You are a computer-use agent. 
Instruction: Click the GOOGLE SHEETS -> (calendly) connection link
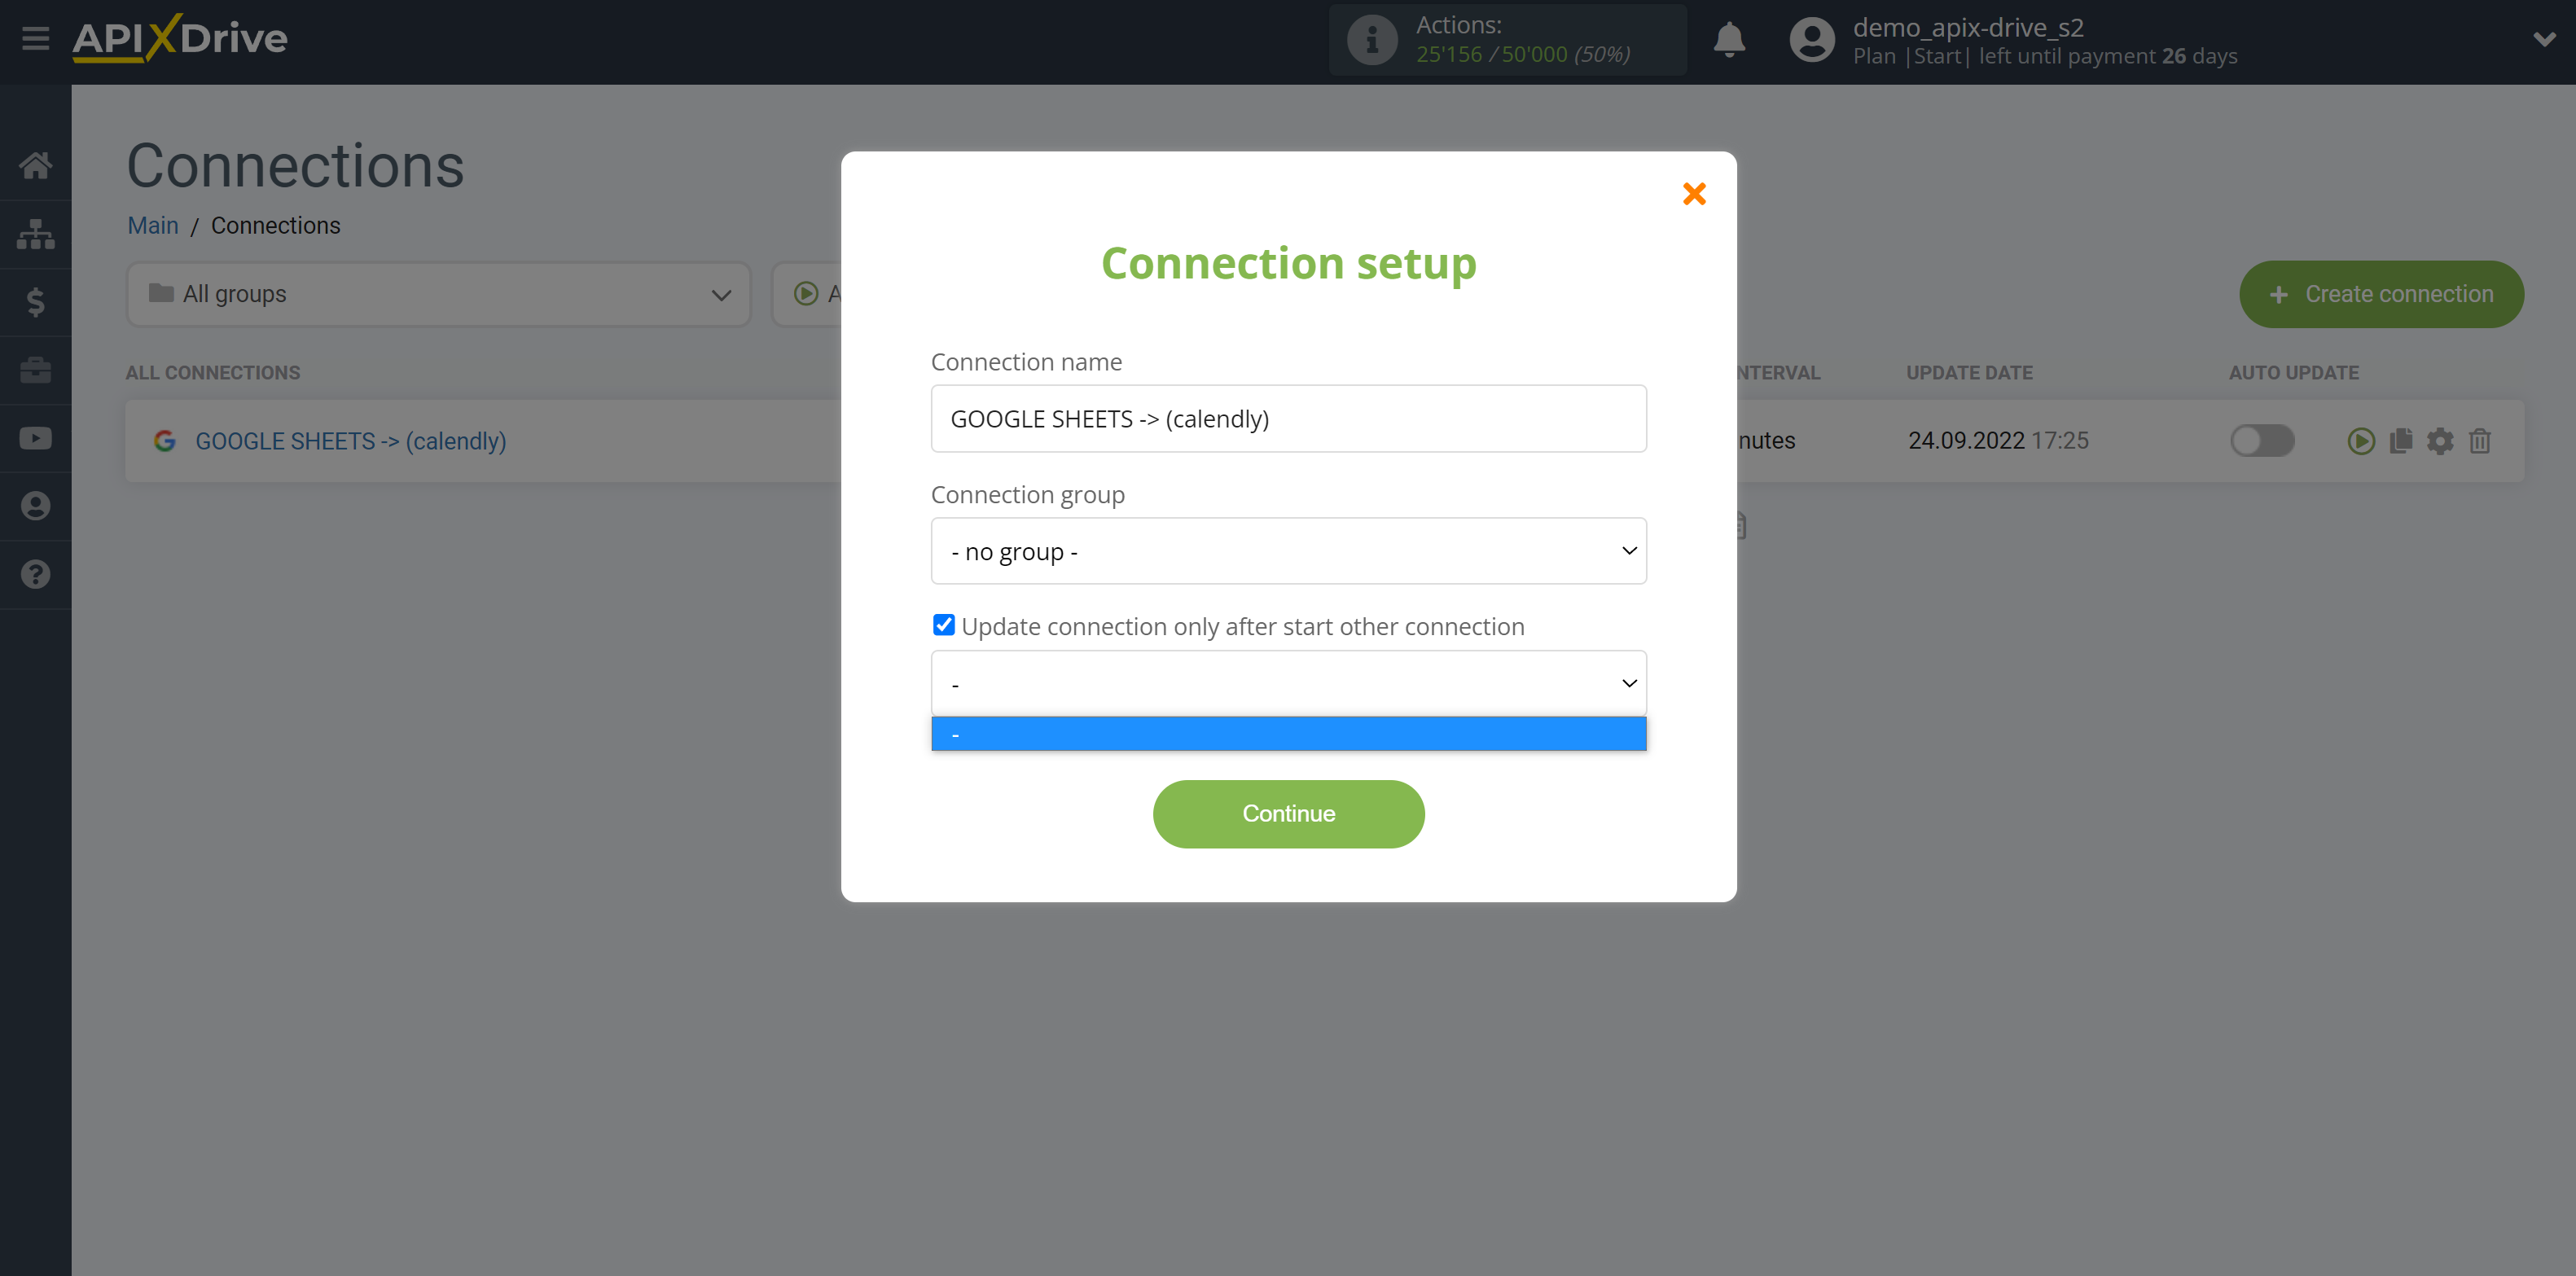pos(350,440)
